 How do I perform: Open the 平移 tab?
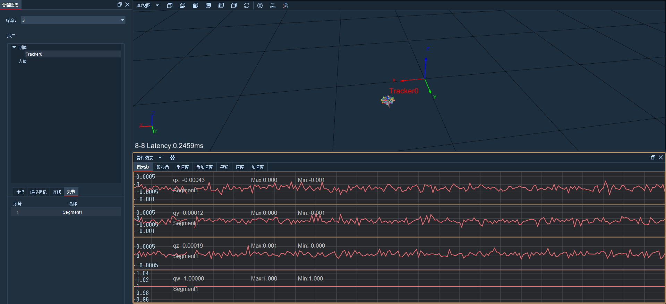224,167
